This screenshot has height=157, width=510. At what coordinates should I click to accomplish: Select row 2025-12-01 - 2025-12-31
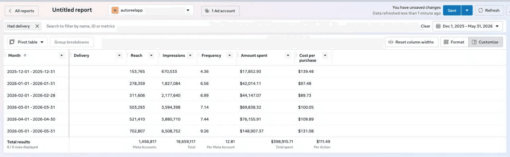pyautogui.click(x=31, y=72)
